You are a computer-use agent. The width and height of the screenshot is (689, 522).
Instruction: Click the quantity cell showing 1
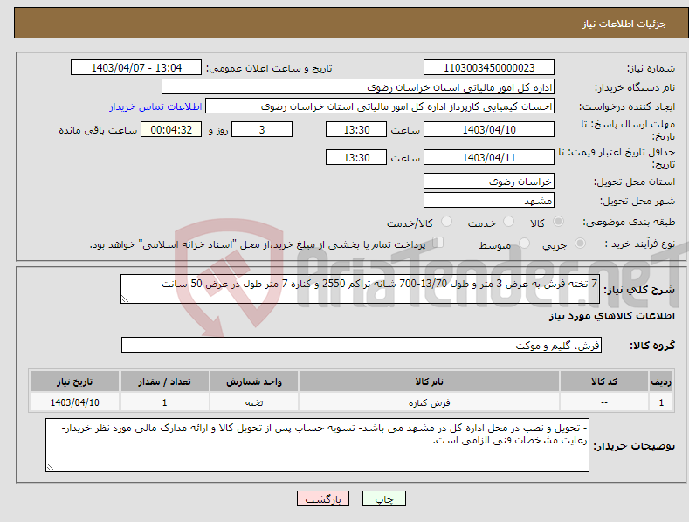click(164, 402)
